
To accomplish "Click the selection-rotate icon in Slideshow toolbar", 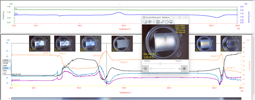I will click(145, 22).
